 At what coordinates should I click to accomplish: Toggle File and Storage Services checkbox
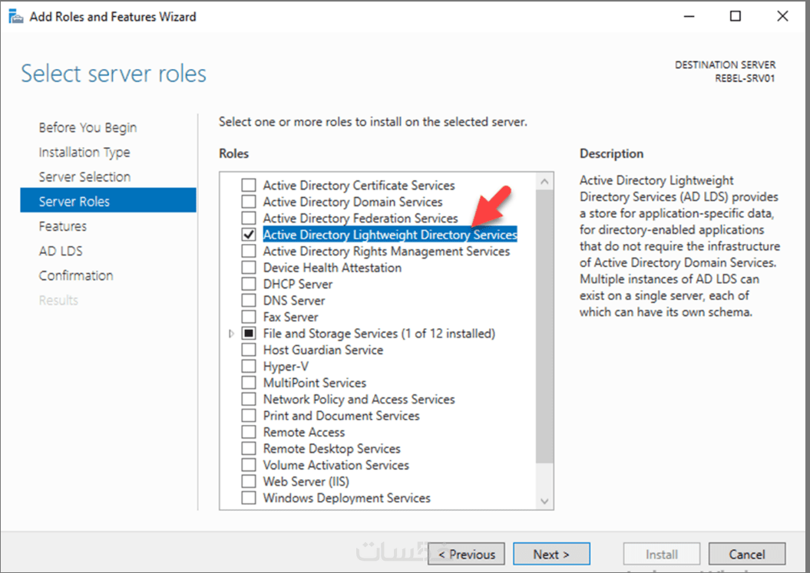click(249, 334)
